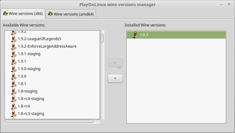Viewport: 235px width, 133px height.
Task: Select 1.8-staging in the available list
Action: point(28,91)
